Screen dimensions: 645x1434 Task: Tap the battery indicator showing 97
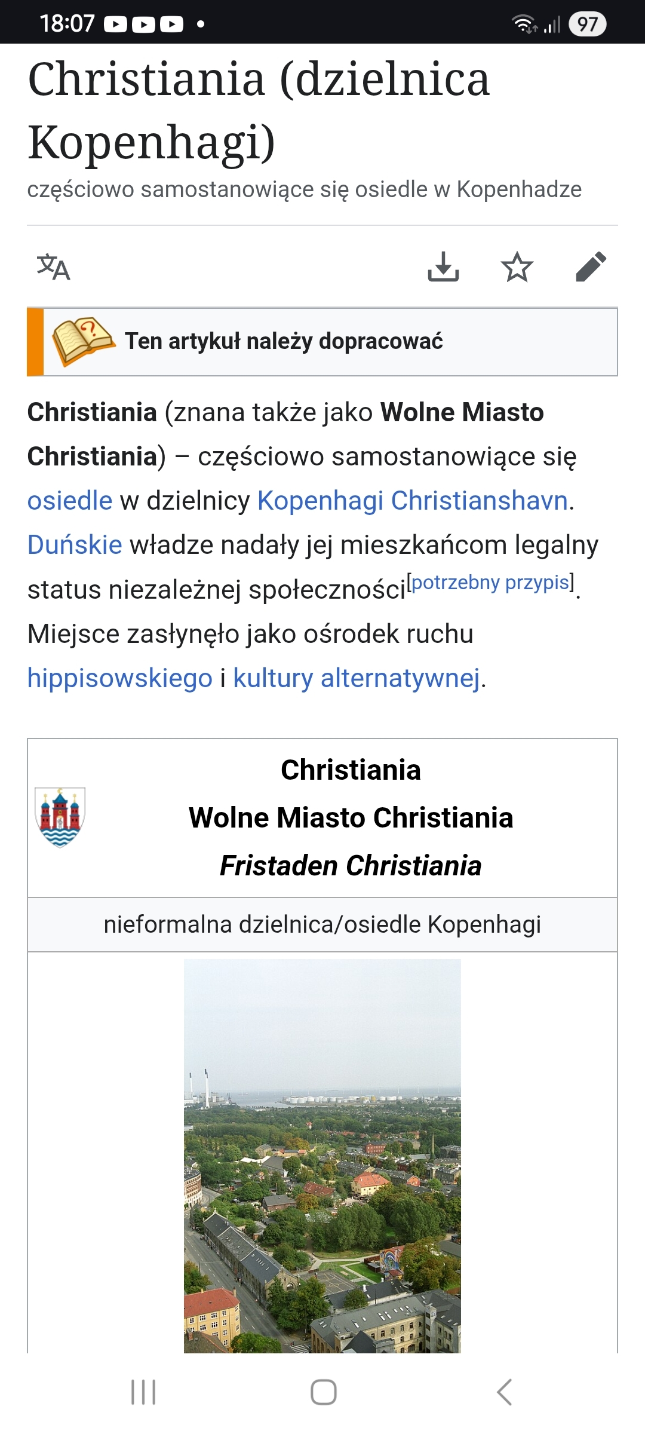(x=587, y=24)
